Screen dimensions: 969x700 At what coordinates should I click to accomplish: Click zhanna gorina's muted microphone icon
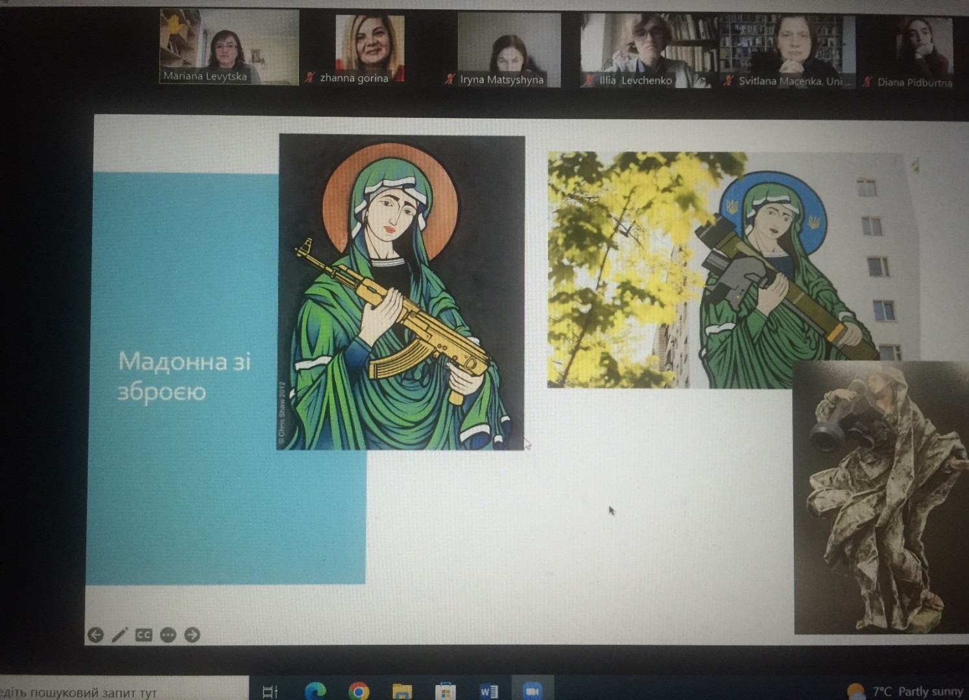click(310, 78)
